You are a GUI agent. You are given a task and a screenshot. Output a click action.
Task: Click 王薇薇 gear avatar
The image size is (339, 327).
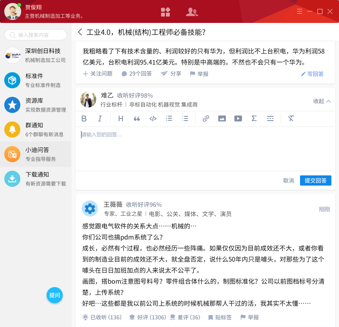point(90,209)
